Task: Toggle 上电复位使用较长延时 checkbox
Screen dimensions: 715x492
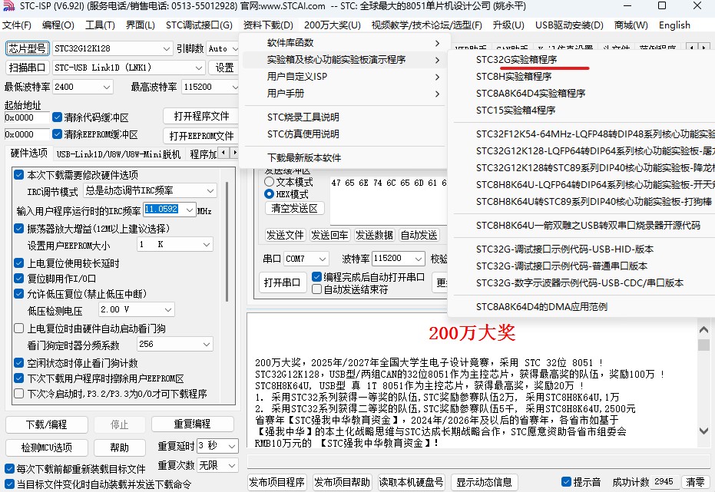Action: [x=18, y=263]
